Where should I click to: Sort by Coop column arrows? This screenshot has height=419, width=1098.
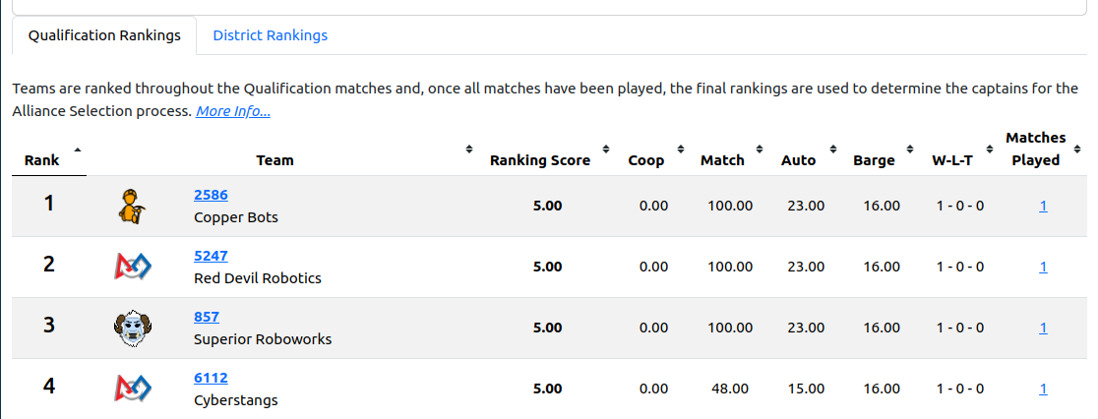click(x=681, y=150)
